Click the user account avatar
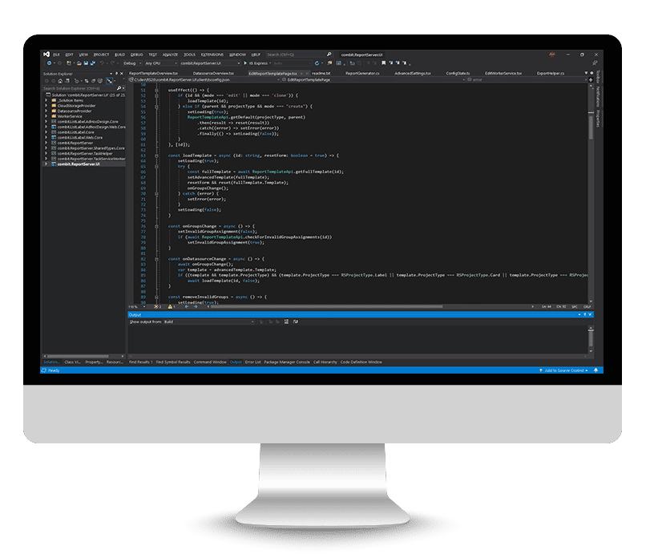This screenshot has height=554, width=646. pyautogui.click(x=552, y=55)
